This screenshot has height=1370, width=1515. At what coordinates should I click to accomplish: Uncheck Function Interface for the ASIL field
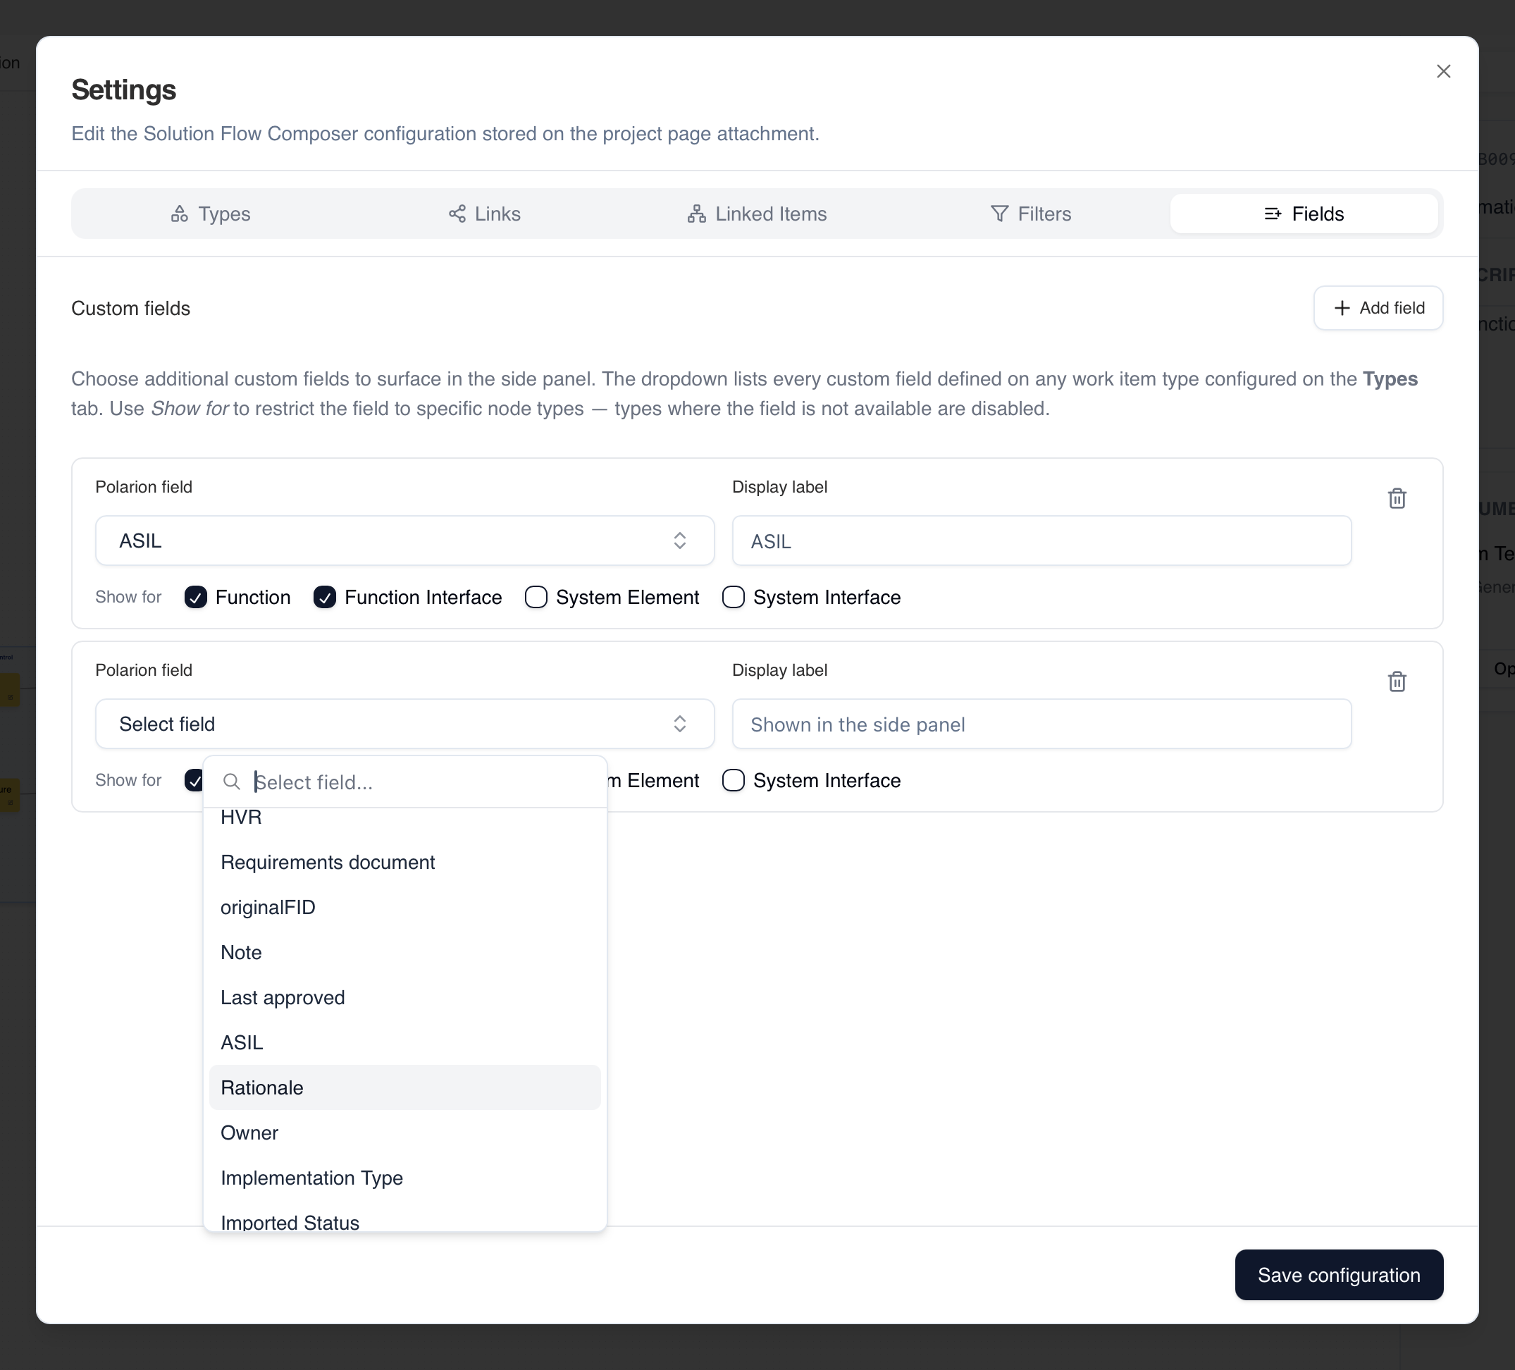click(325, 598)
